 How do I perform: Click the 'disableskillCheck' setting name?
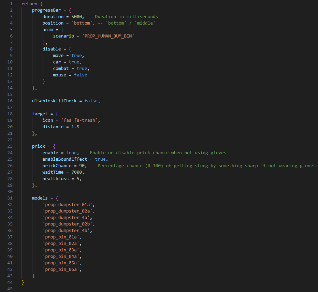[x=54, y=101]
